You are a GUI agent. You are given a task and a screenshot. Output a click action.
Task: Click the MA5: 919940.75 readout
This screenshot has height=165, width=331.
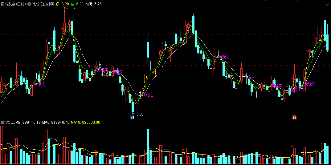[56, 122]
